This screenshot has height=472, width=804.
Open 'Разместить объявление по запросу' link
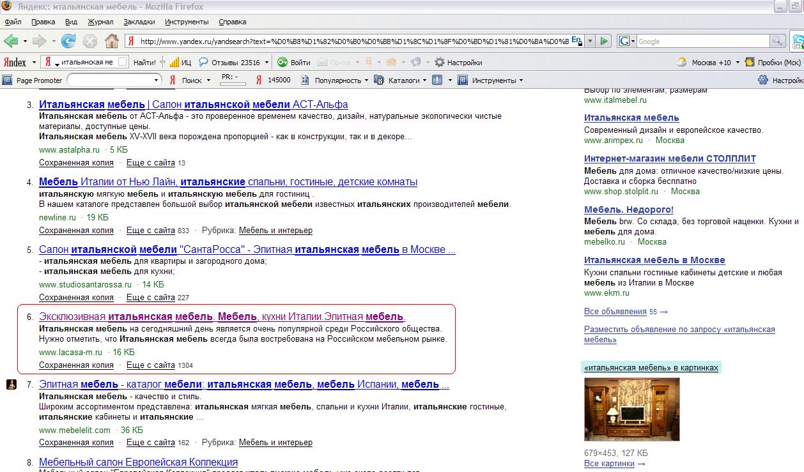[679, 334]
